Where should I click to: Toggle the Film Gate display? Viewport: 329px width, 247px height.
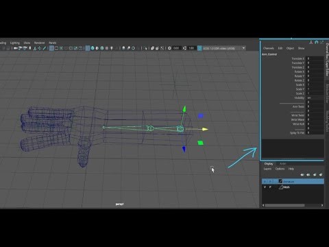pos(56,48)
